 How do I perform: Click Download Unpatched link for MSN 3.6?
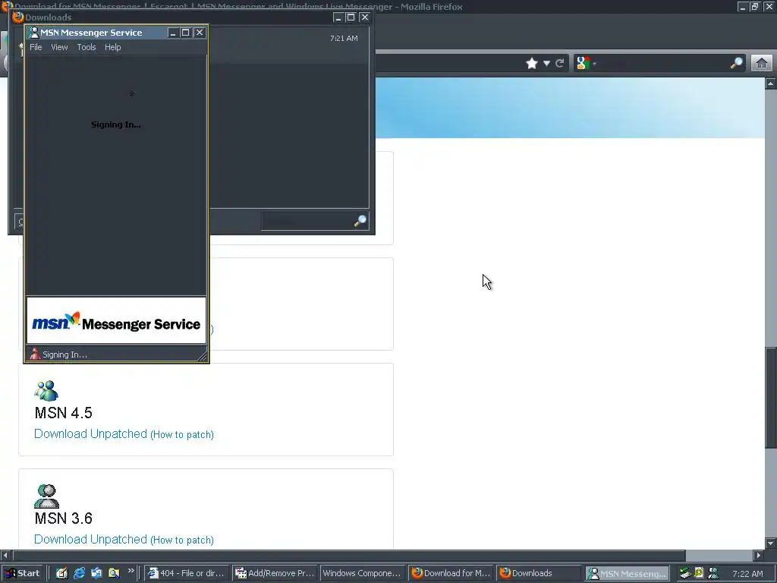[x=91, y=540]
